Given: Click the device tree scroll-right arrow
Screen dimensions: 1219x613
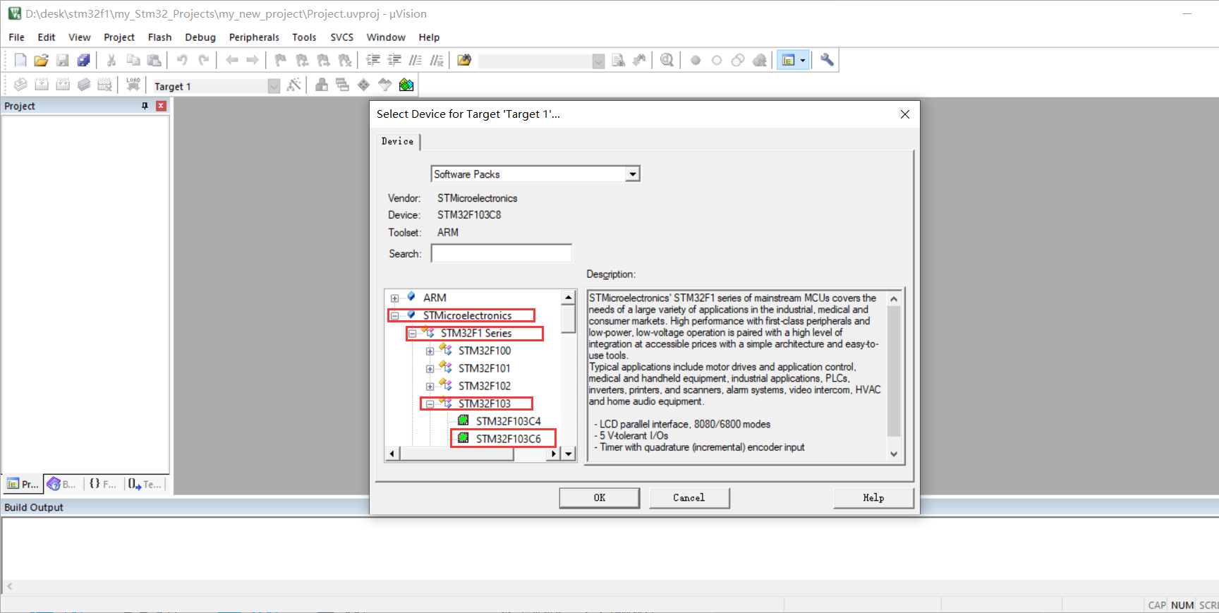Looking at the screenshot, I should (554, 454).
